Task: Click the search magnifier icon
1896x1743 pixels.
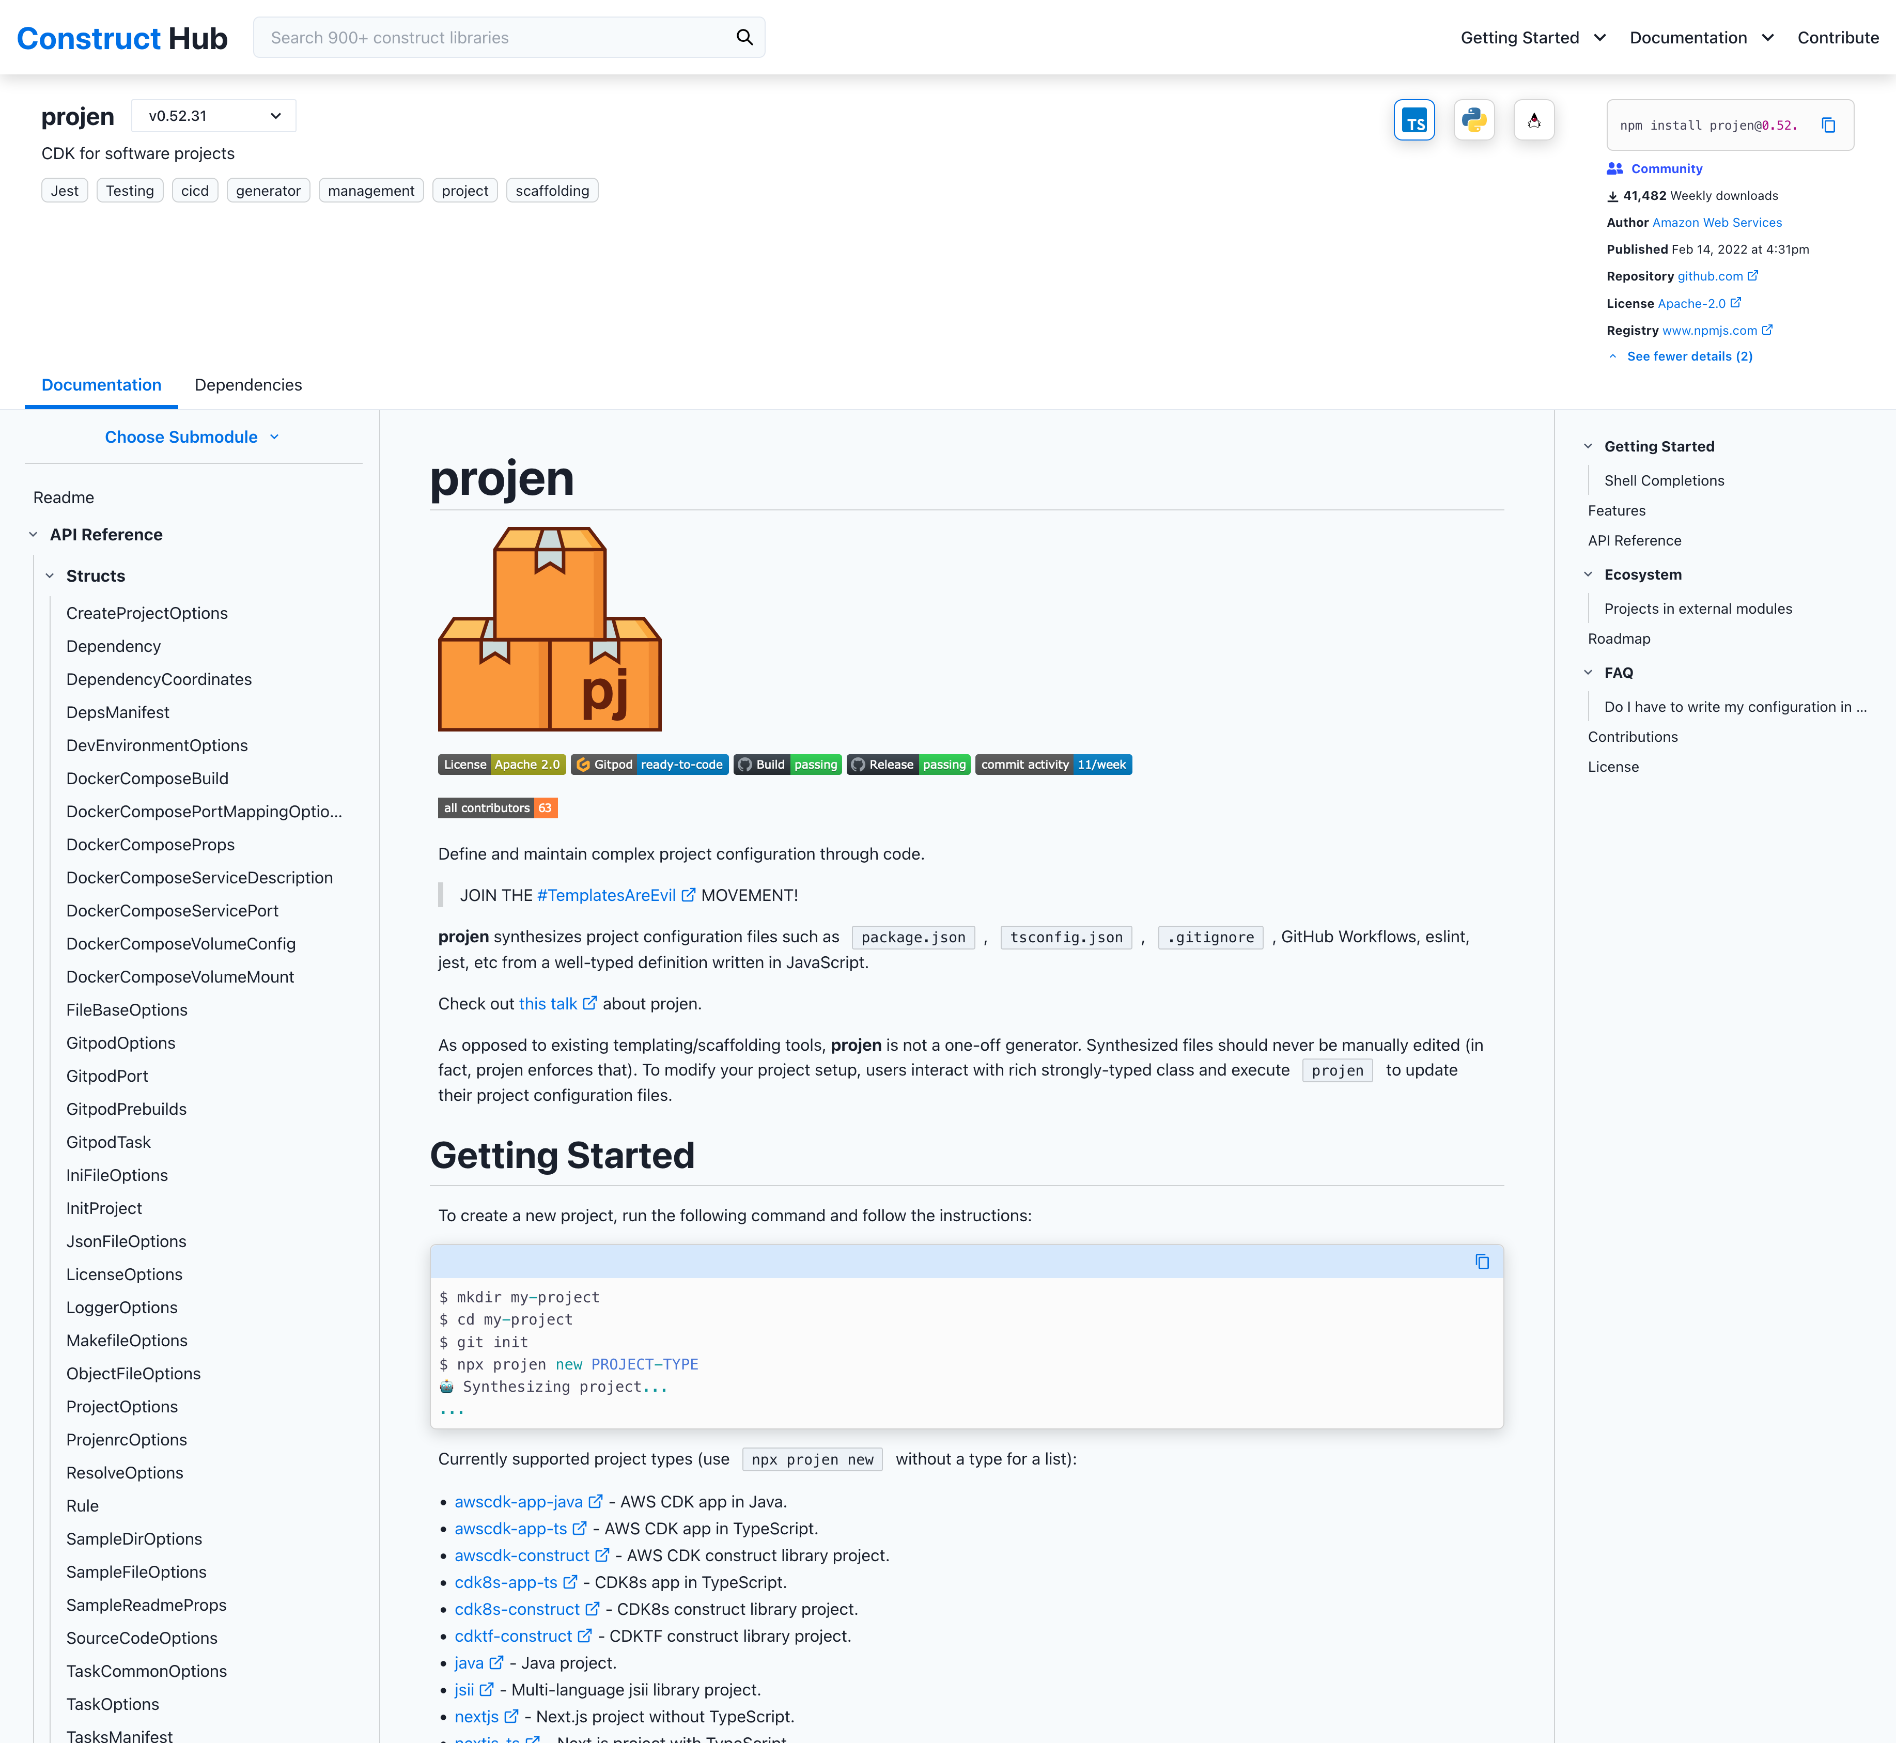Action: click(x=744, y=37)
